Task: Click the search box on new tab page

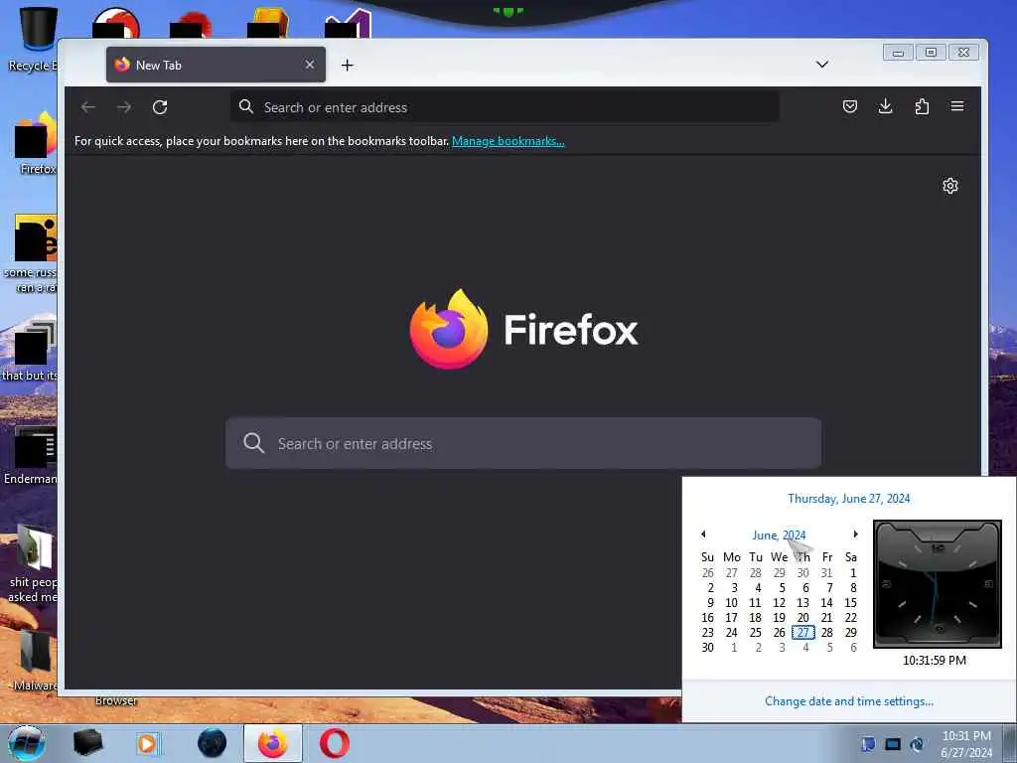Action: click(x=522, y=443)
